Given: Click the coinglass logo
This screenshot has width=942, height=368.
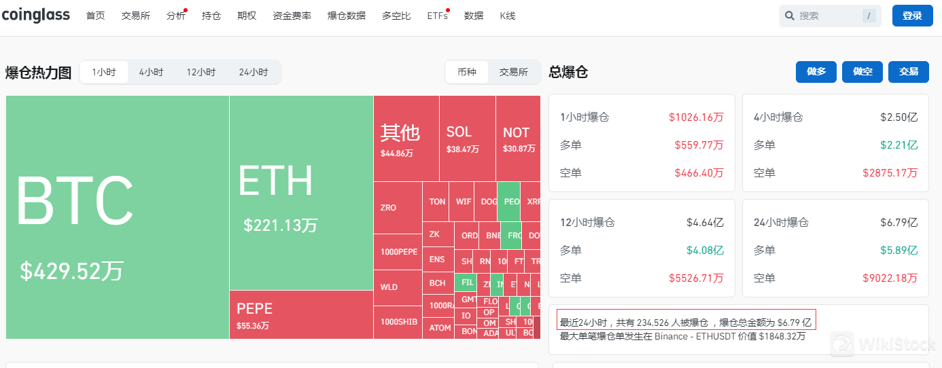Looking at the screenshot, I should pyautogui.click(x=35, y=15).
